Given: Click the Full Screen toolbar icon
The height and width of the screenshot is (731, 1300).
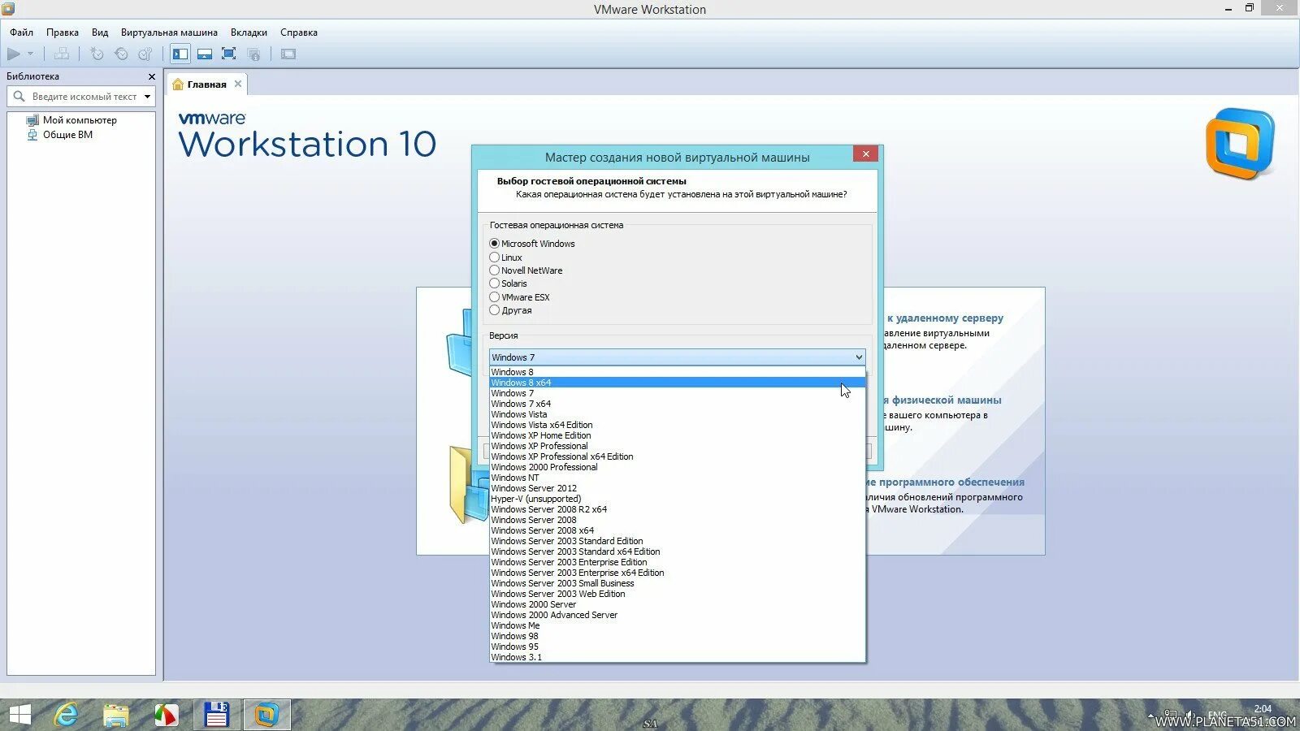Looking at the screenshot, I should pyautogui.click(x=229, y=54).
